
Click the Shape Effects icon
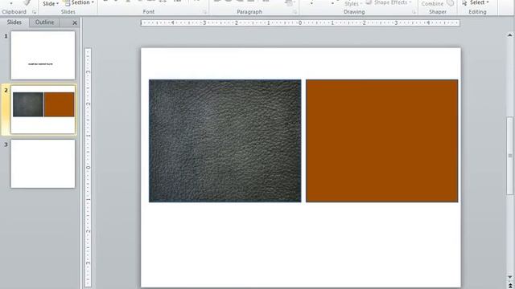369,2
